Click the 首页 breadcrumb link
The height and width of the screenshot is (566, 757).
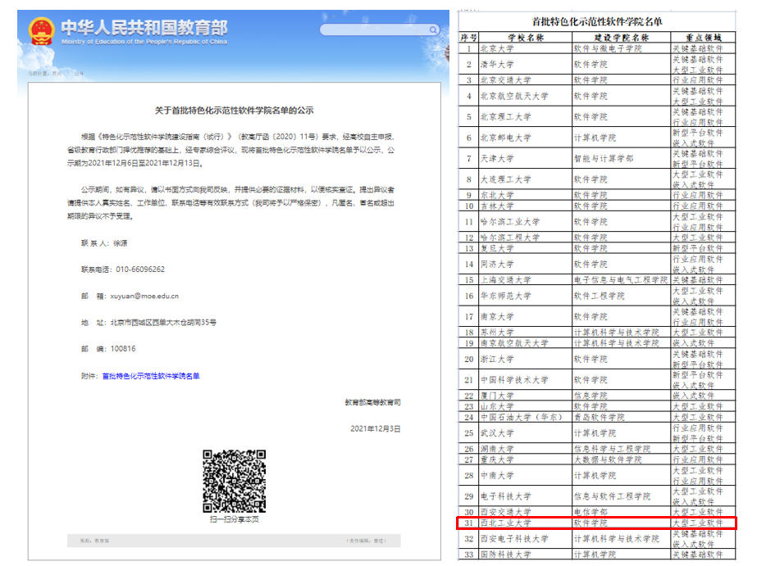click(57, 74)
